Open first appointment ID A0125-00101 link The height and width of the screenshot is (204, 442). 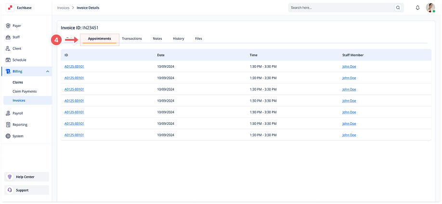[74, 66]
